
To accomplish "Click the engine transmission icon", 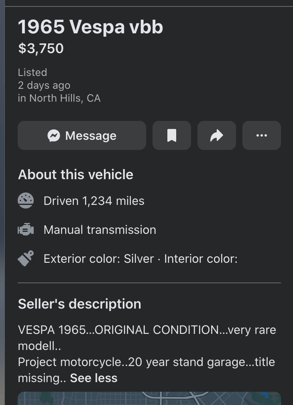I will pos(26,230).
